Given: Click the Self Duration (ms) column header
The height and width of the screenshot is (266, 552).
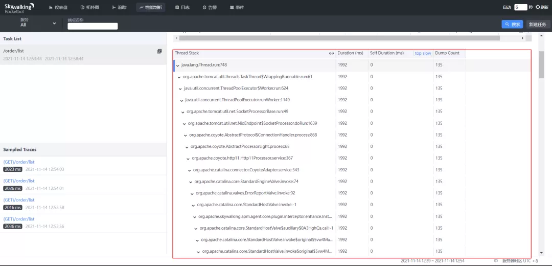Looking at the screenshot, I should click(x=386, y=53).
